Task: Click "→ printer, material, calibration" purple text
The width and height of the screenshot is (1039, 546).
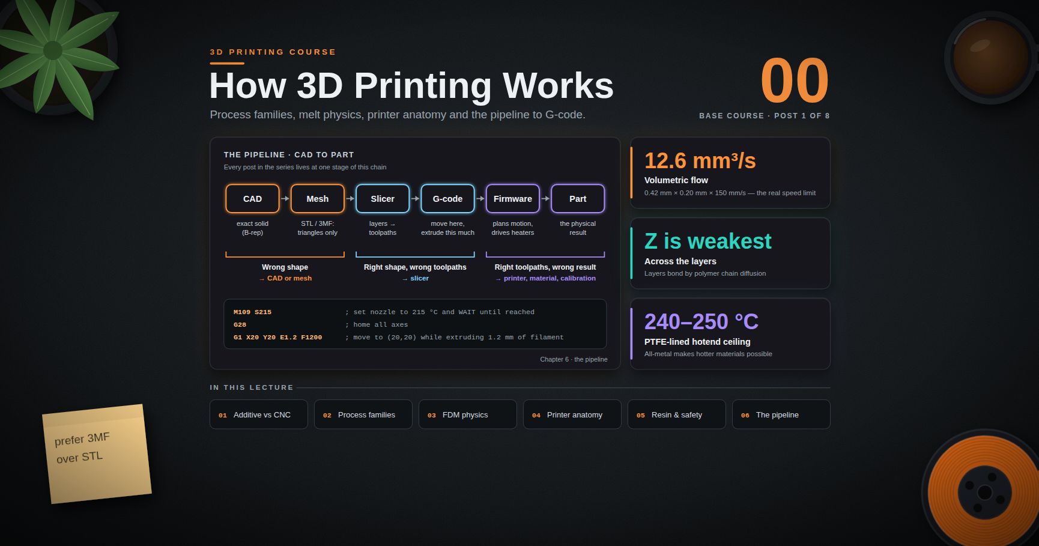Action: (545, 278)
